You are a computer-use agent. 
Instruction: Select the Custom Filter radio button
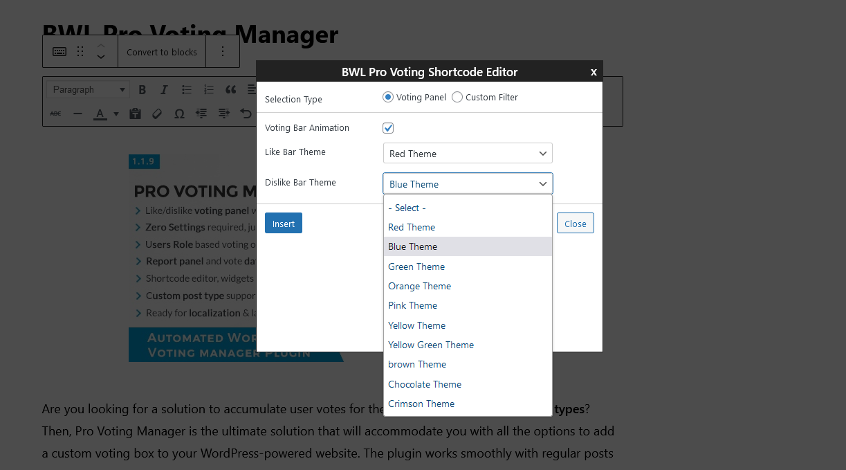point(457,97)
